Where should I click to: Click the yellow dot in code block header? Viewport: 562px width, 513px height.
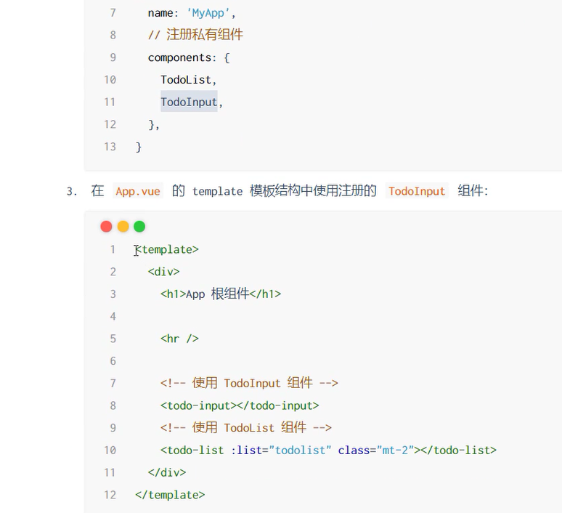point(123,227)
